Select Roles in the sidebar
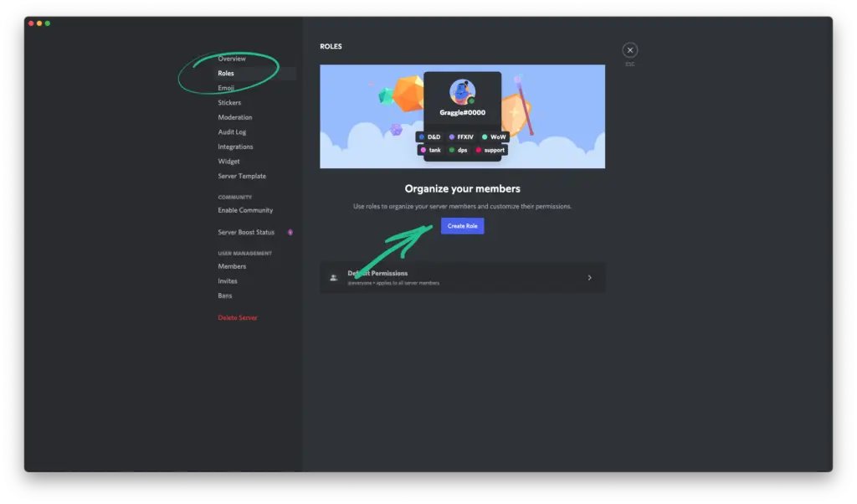This screenshot has width=857, height=504. point(226,74)
